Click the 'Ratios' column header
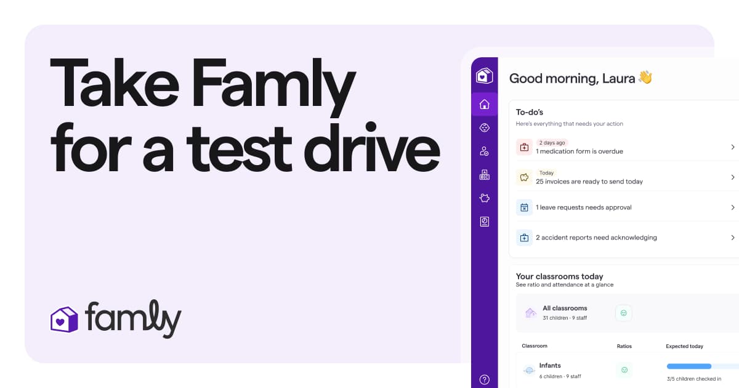 624,346
